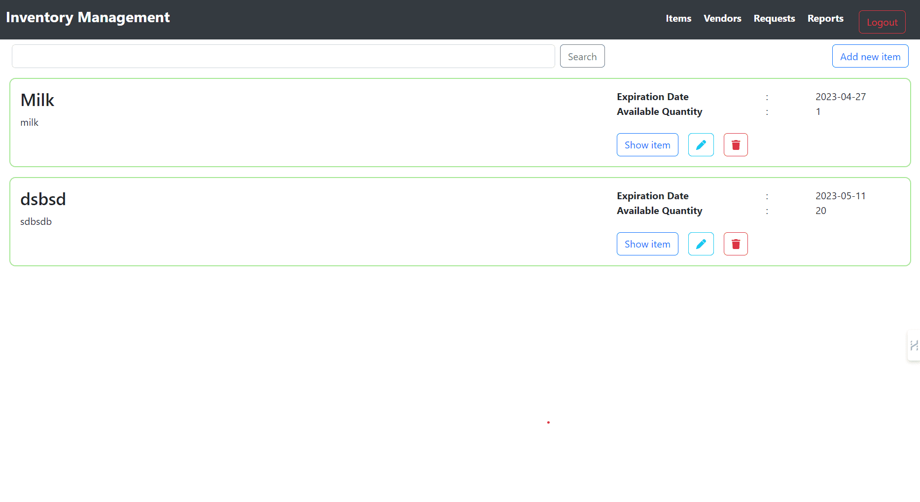
Task: Select the dsbsd item heading
Action: pos(43,199)
